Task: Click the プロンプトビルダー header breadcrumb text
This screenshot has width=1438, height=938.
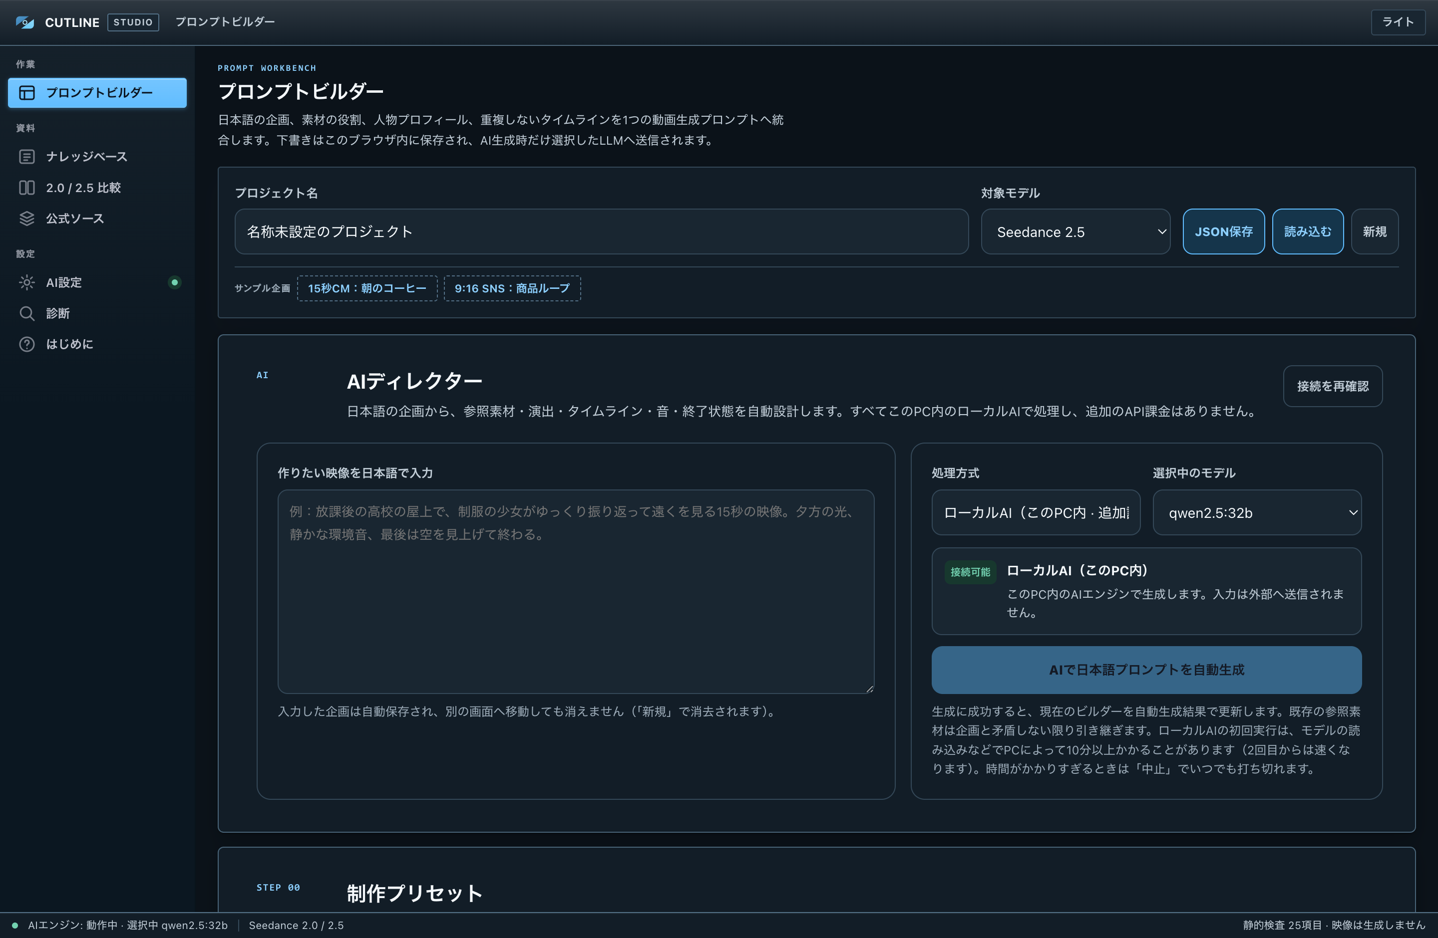Action: click(x=225, y=22)
